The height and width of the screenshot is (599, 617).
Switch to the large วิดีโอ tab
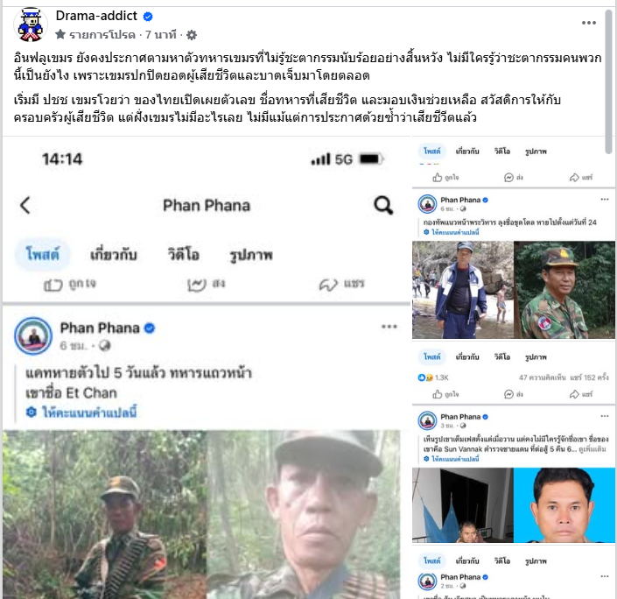click(184, 255)
